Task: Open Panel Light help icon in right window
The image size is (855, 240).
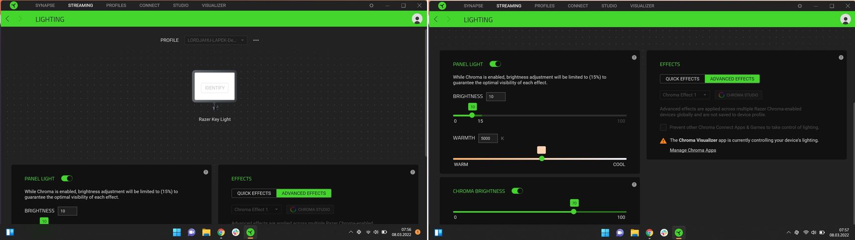Action: tap(634, 58)
